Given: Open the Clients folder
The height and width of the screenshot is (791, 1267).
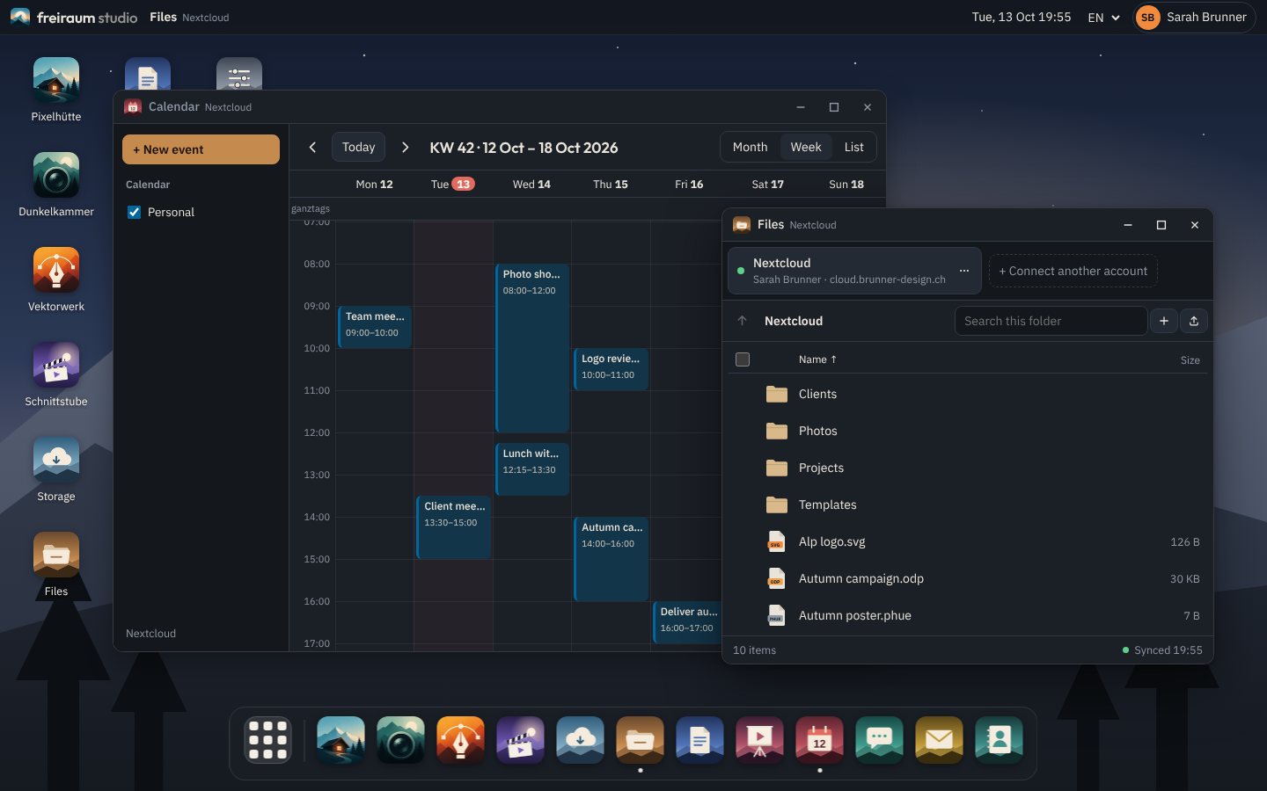Looking at the screenshot, I should [x=967, y=394].
